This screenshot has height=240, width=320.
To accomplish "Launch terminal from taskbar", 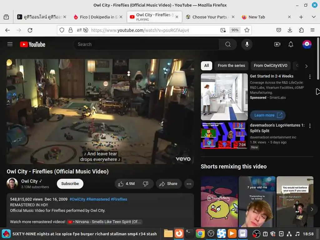I will [x=189, y=234].
